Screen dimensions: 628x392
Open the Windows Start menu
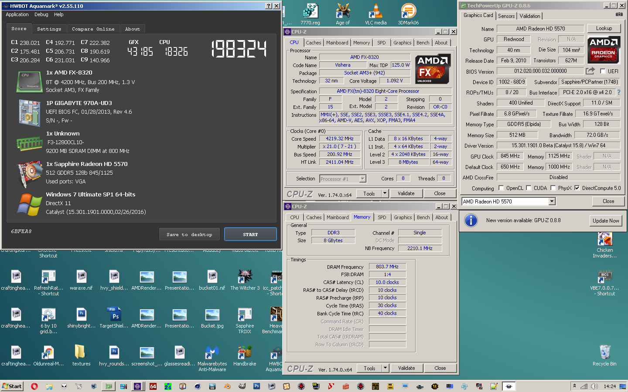12,386
